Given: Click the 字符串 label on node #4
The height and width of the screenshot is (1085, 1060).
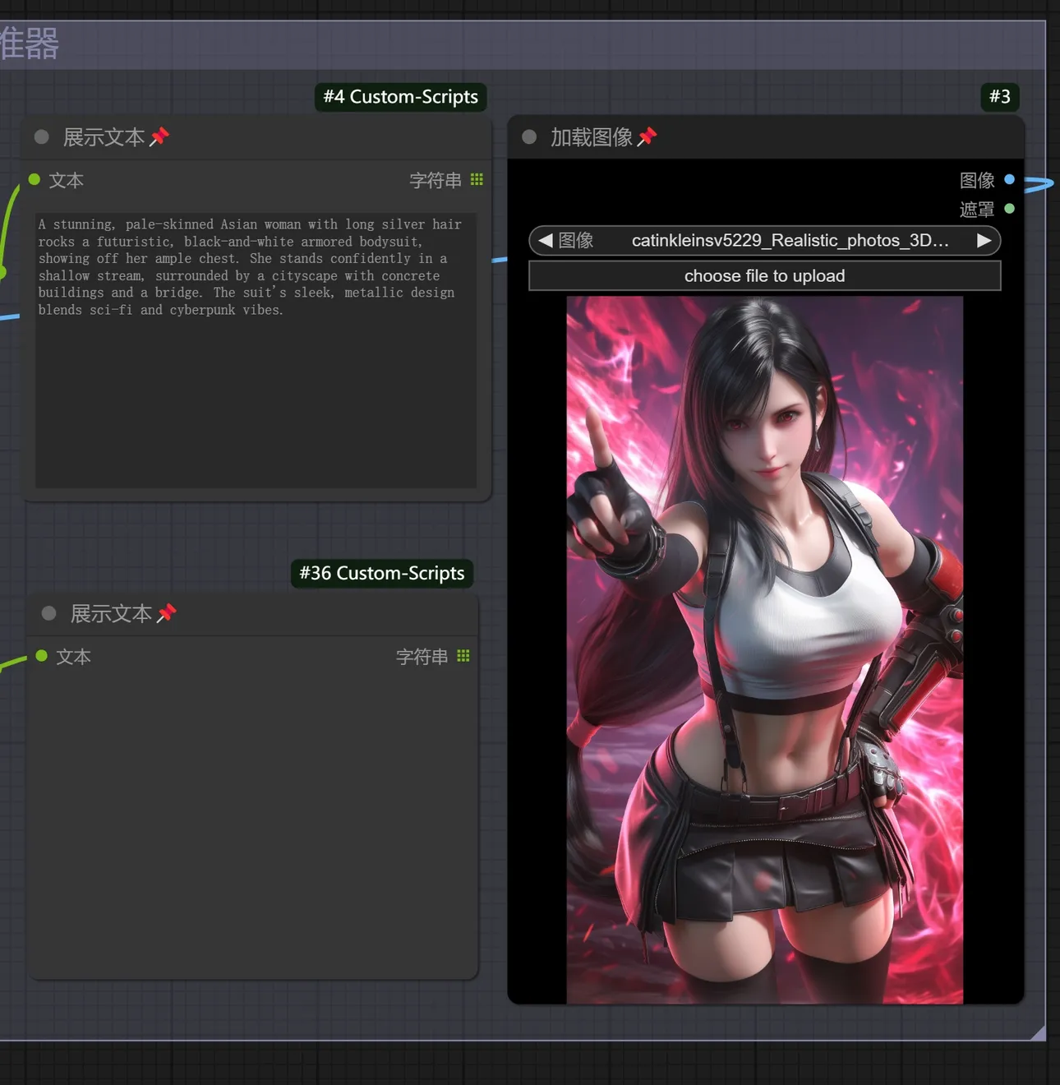Looking at the screenshot, I should click(436, 180).
